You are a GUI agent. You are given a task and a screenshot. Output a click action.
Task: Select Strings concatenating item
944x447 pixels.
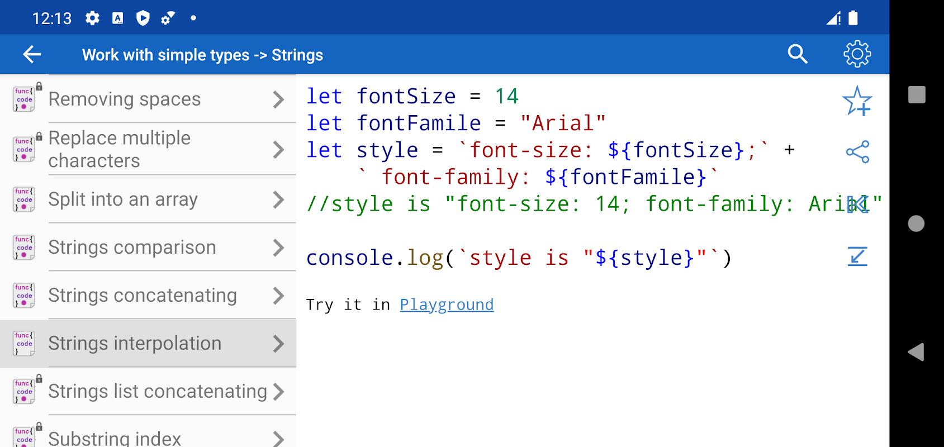[143, 296]
